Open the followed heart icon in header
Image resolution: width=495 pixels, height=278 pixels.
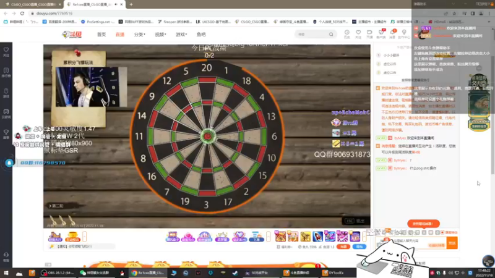358,34
